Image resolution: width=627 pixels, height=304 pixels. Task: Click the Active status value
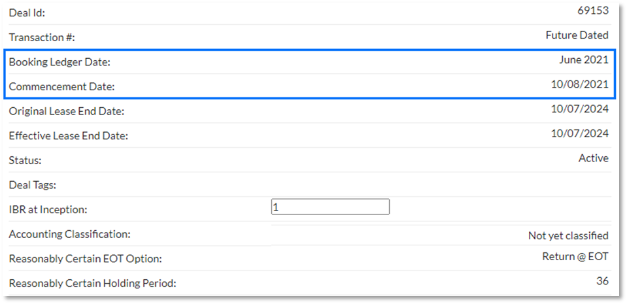tap(594, 158)
